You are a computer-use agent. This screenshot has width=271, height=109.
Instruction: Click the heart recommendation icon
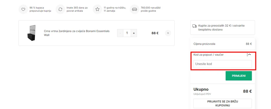[23, 9]
